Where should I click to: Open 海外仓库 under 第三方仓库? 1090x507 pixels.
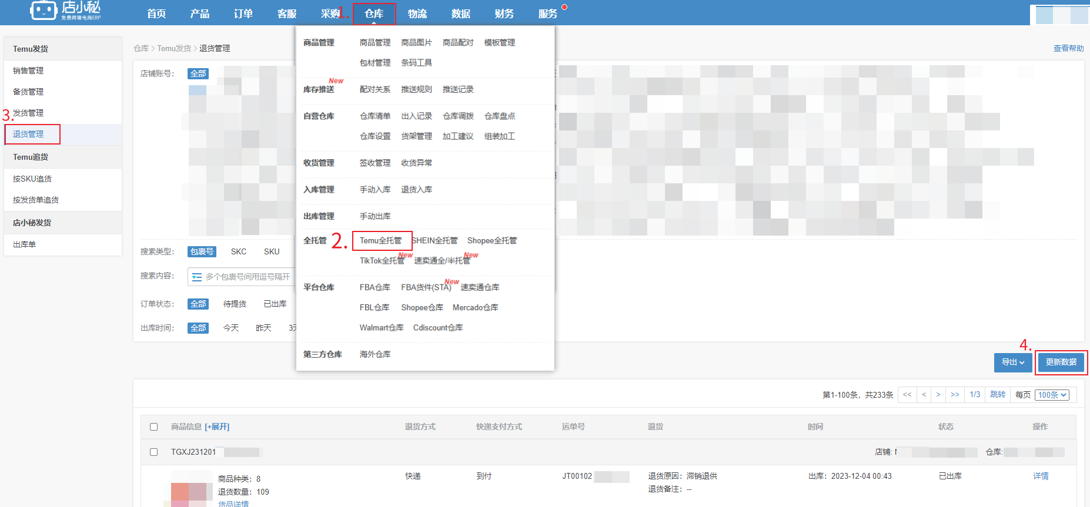[375, 354]
